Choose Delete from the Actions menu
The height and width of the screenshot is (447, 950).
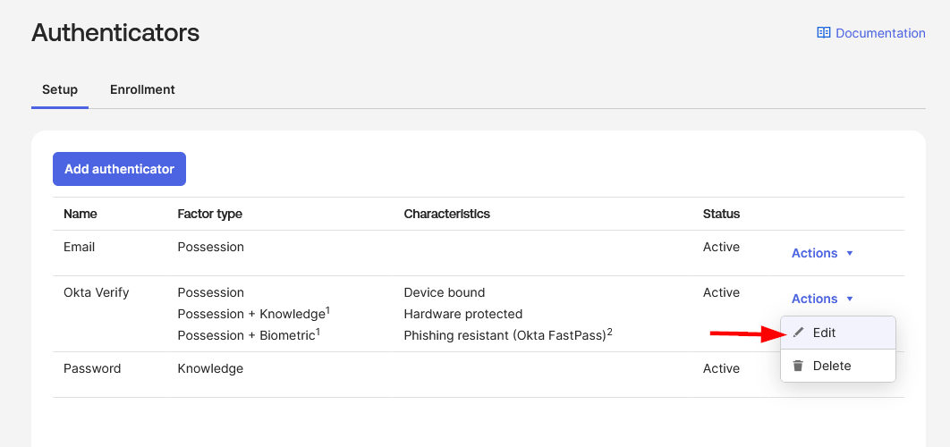(x=832, y=366)
